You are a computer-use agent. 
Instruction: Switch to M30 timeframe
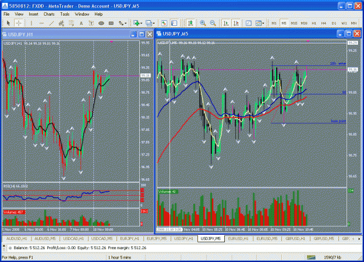coord(304,23)
